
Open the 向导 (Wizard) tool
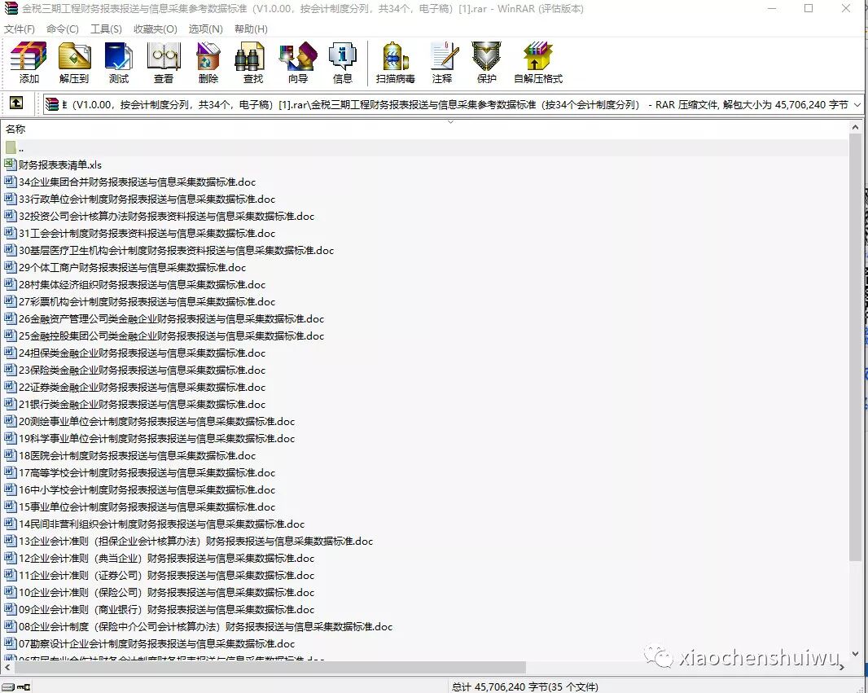(298, 62)
